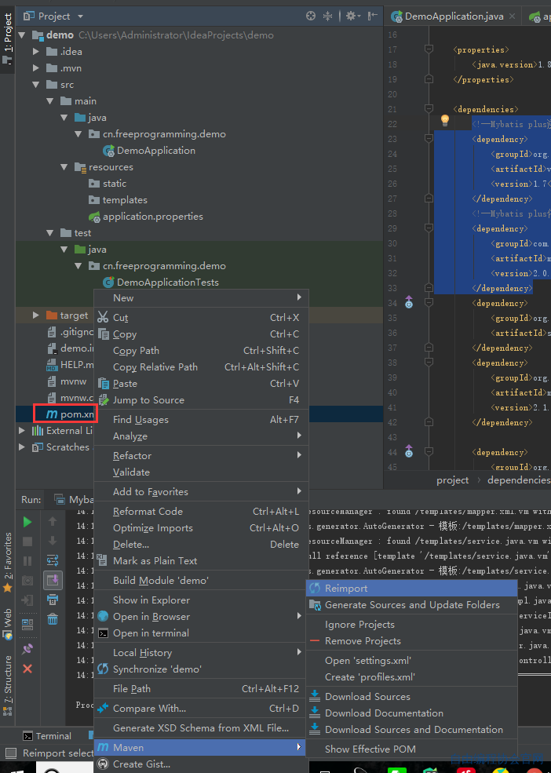Collapse the dependency fold marker at line 23
This screenshot has width=551, height=773.
(429, 139)
